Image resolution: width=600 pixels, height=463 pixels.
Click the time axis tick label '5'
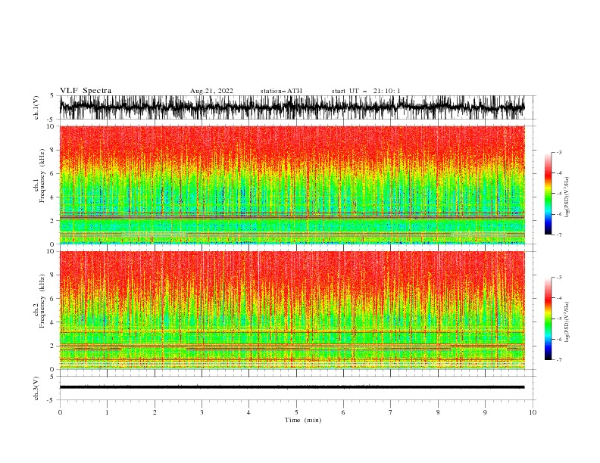point(296,412)
